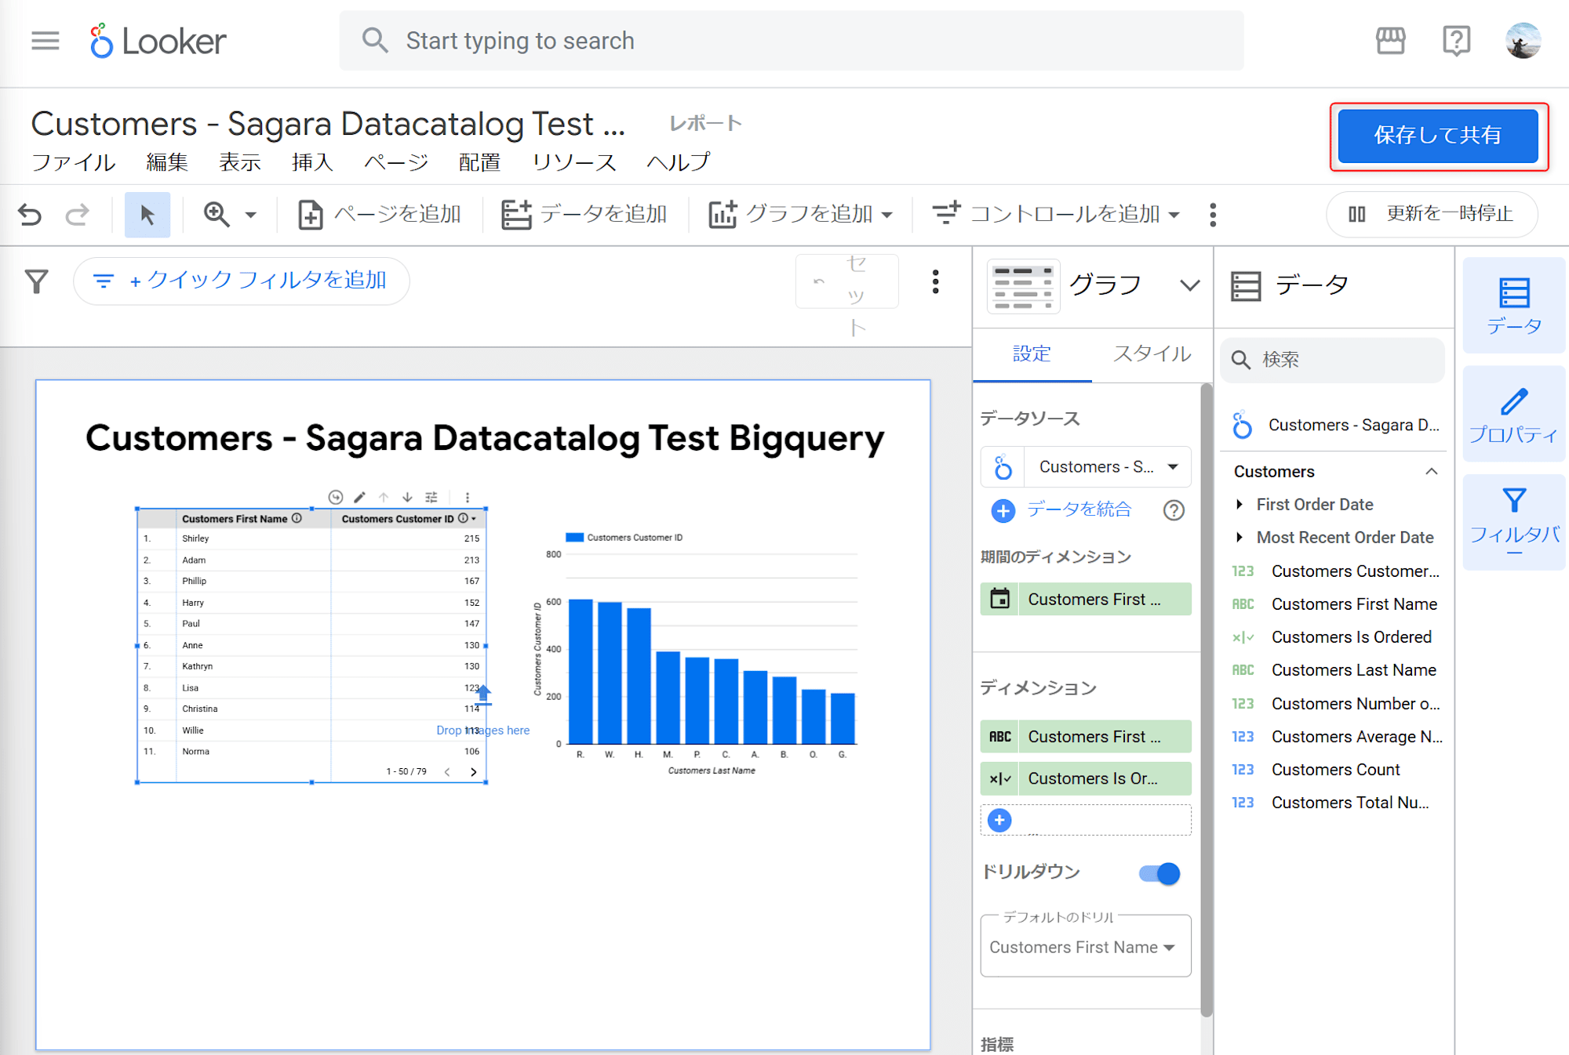Viewport: 1569px width, 1055px height.
Task: Select the Customers First date range dimension chip
Action: 1086,599
